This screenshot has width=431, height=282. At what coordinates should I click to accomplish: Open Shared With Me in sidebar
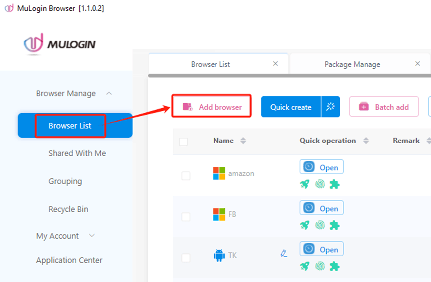[77, 153]
